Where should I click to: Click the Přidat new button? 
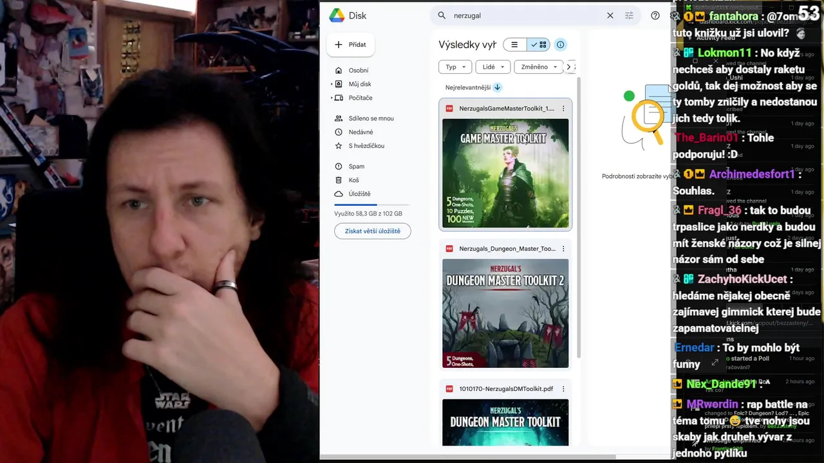[x=351, y=44]
